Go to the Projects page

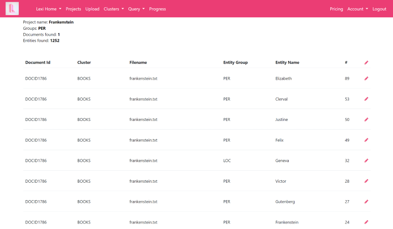pyautogui.click(x=73, y=9)
